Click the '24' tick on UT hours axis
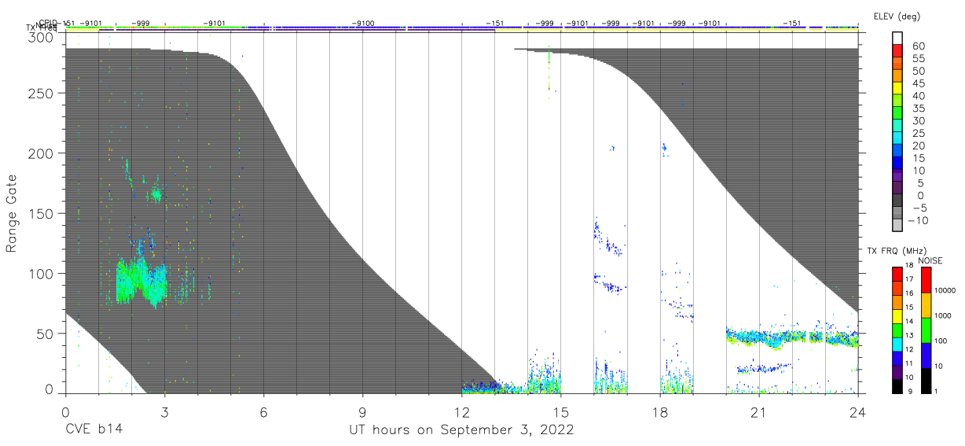The height and width of the screenshot is (446, 965). 858,411
